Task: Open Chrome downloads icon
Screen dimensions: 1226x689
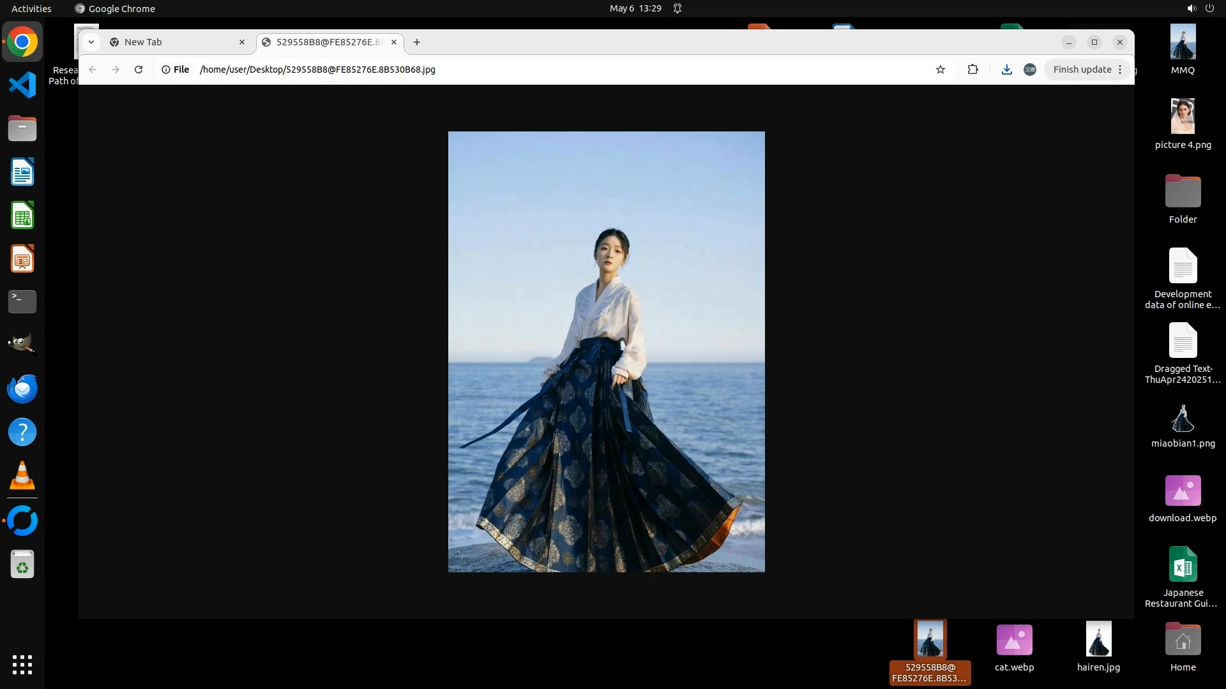Action: [1006, 70]
